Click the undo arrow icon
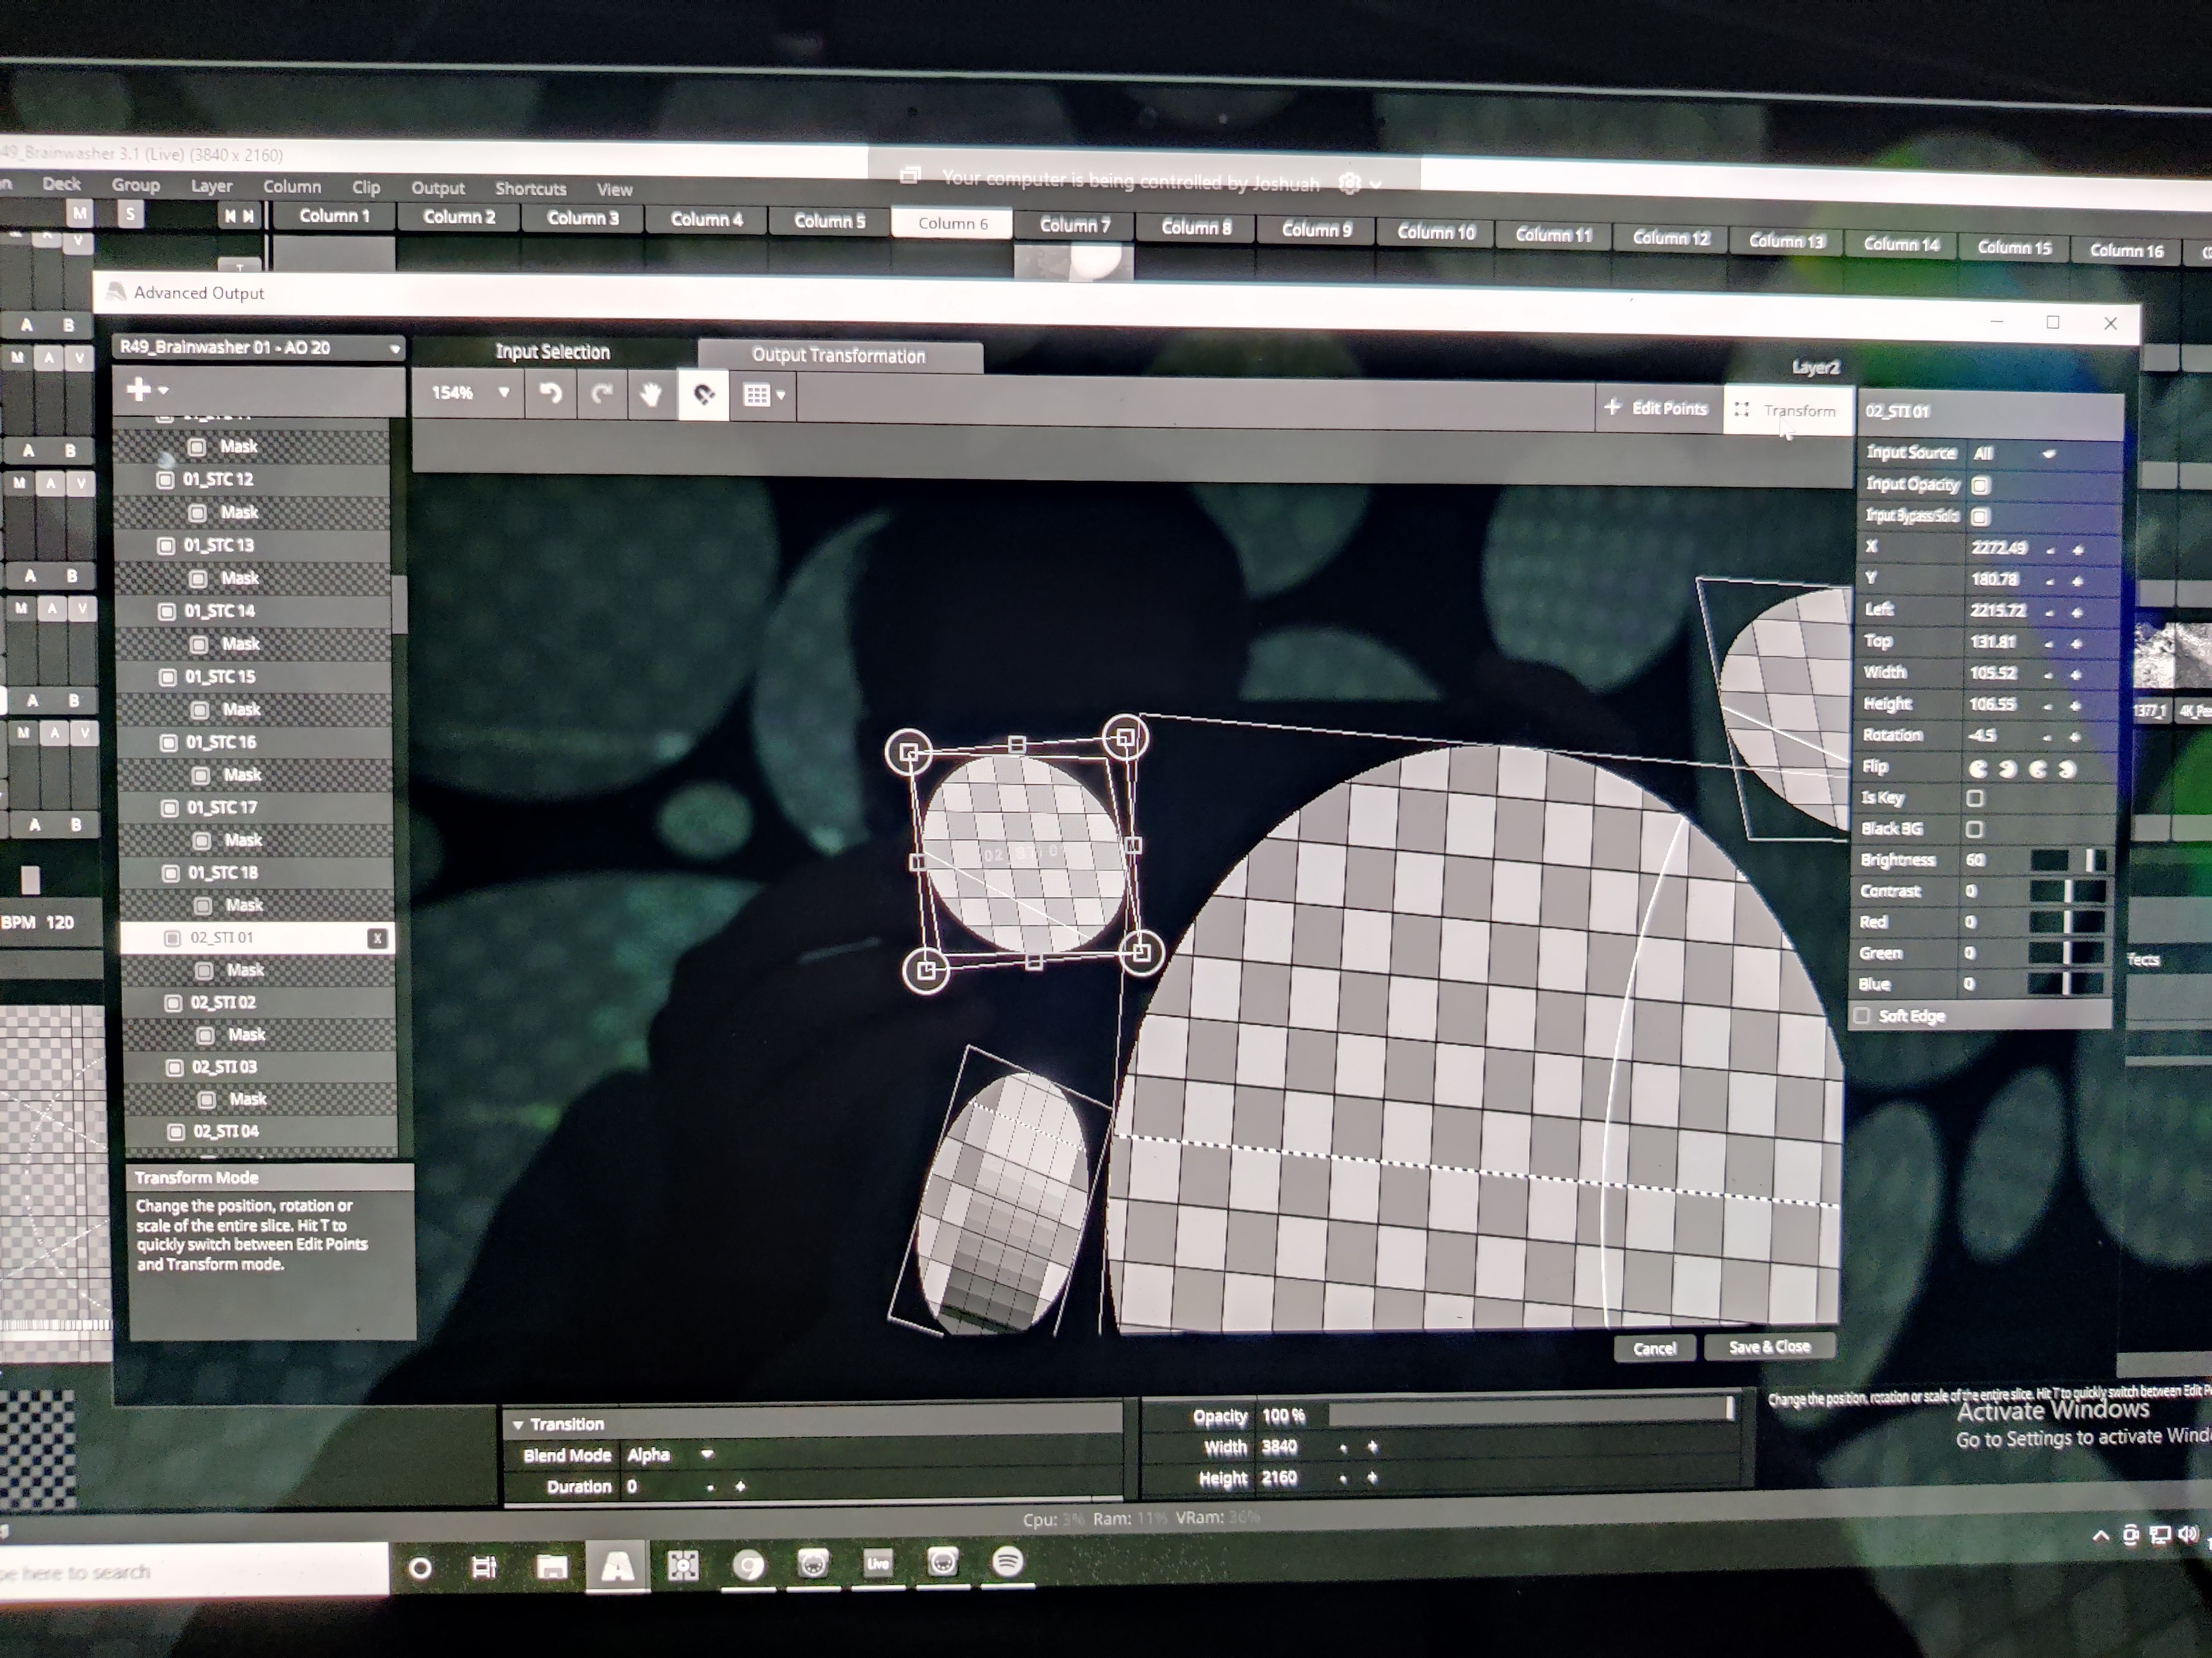 click(x=550, y=393)
